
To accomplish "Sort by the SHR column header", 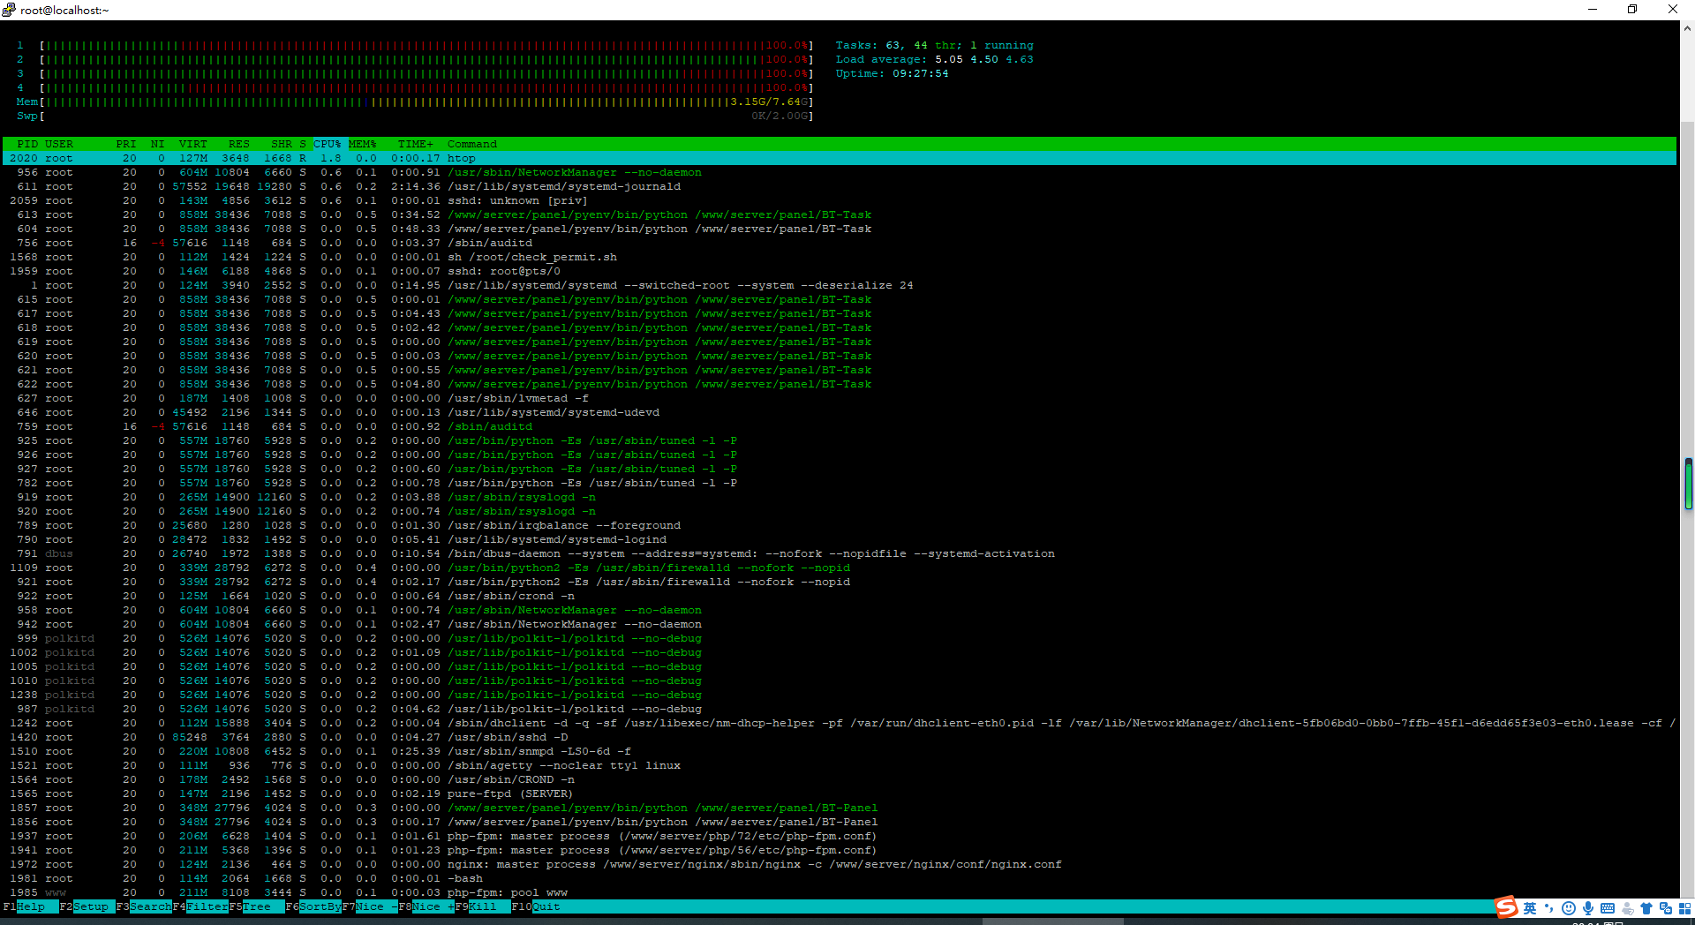I will coord(282,144).
